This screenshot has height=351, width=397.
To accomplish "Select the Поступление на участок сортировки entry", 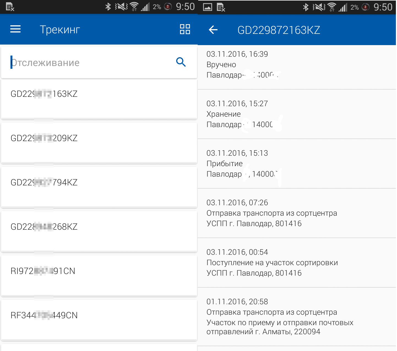I will 297,263.
